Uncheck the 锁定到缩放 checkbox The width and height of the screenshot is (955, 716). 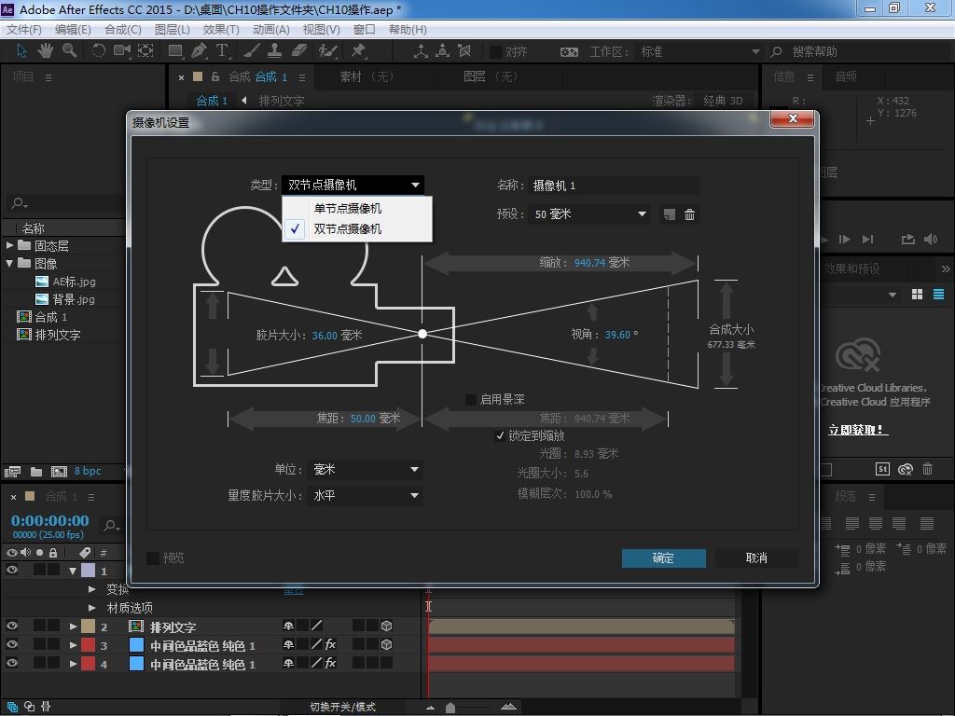[500, 435]
